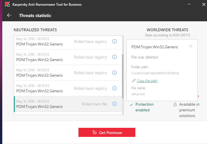Click the File was deleted message
The height and width of the screenshot is (144, 207).
[x=144, y=57]
